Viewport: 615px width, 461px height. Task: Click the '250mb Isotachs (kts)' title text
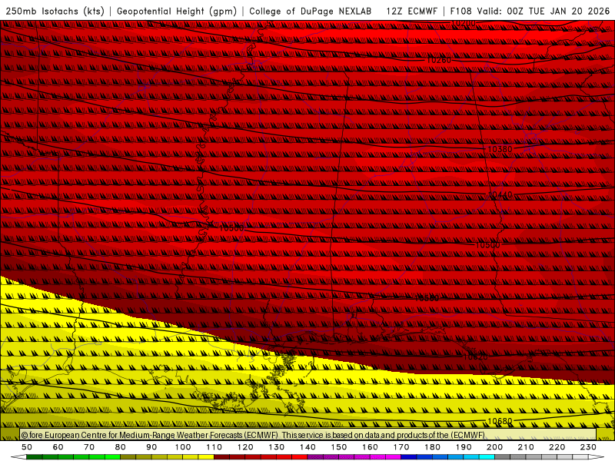point(55,11)
